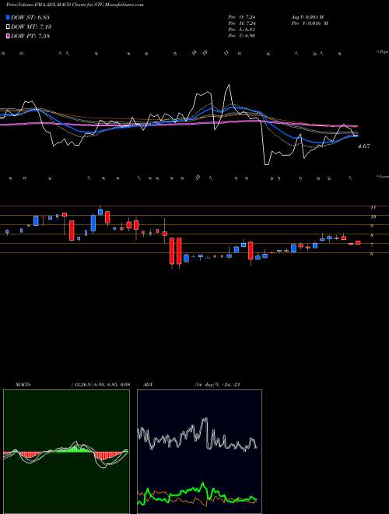This screenshot has height=514, width=389.
Task: Click the last red candlestick on the right
Action: pos(358,242)
